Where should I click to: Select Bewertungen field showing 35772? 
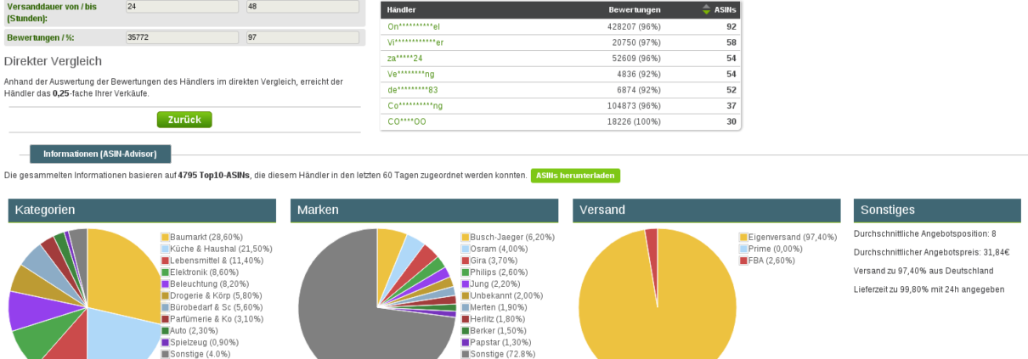coord(181,38)
